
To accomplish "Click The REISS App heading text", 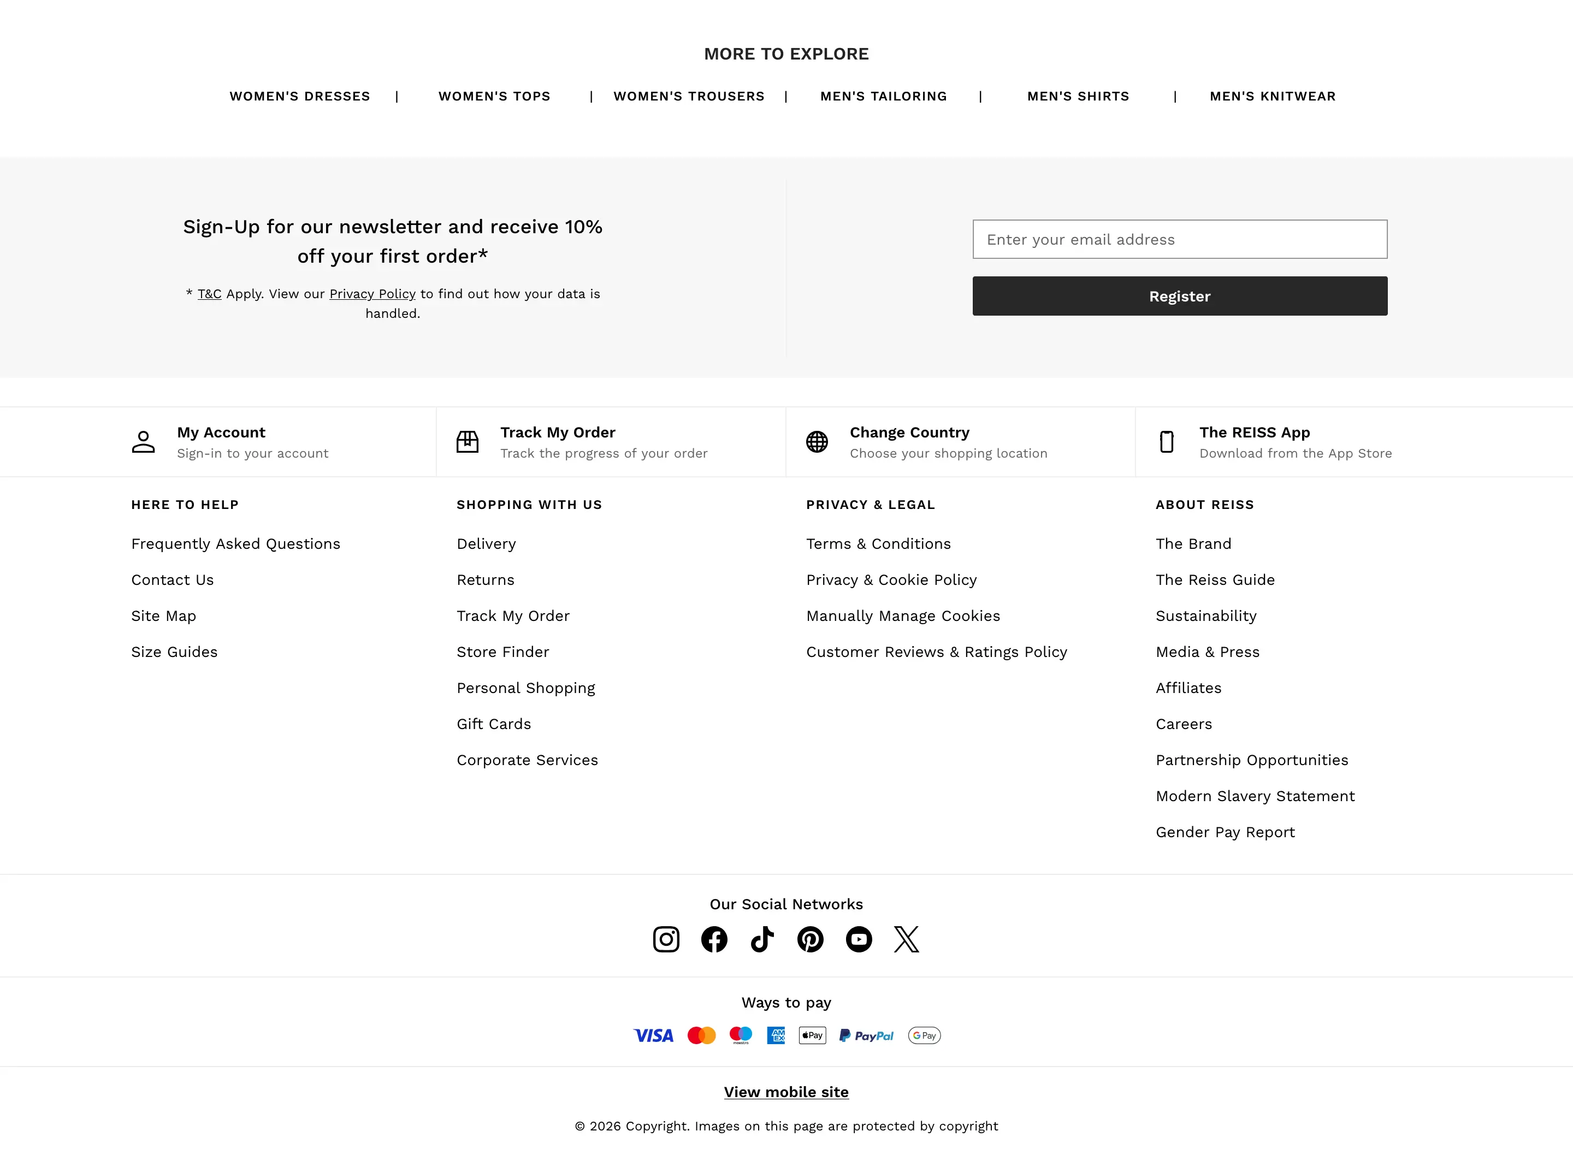I will click(x=1255, y=433).
